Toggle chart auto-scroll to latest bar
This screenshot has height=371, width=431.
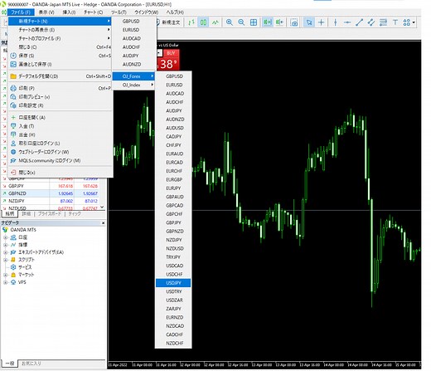point(268,22)
